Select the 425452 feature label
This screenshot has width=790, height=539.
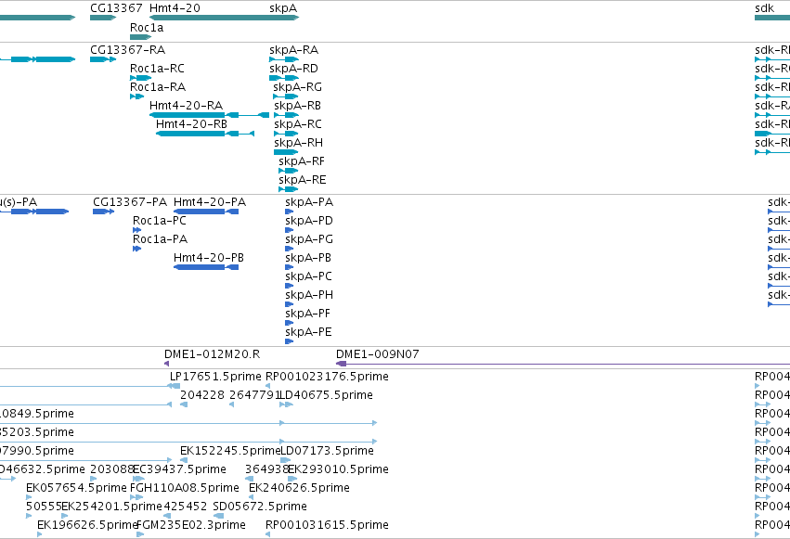pyautogui.click(x=186, y=507)
